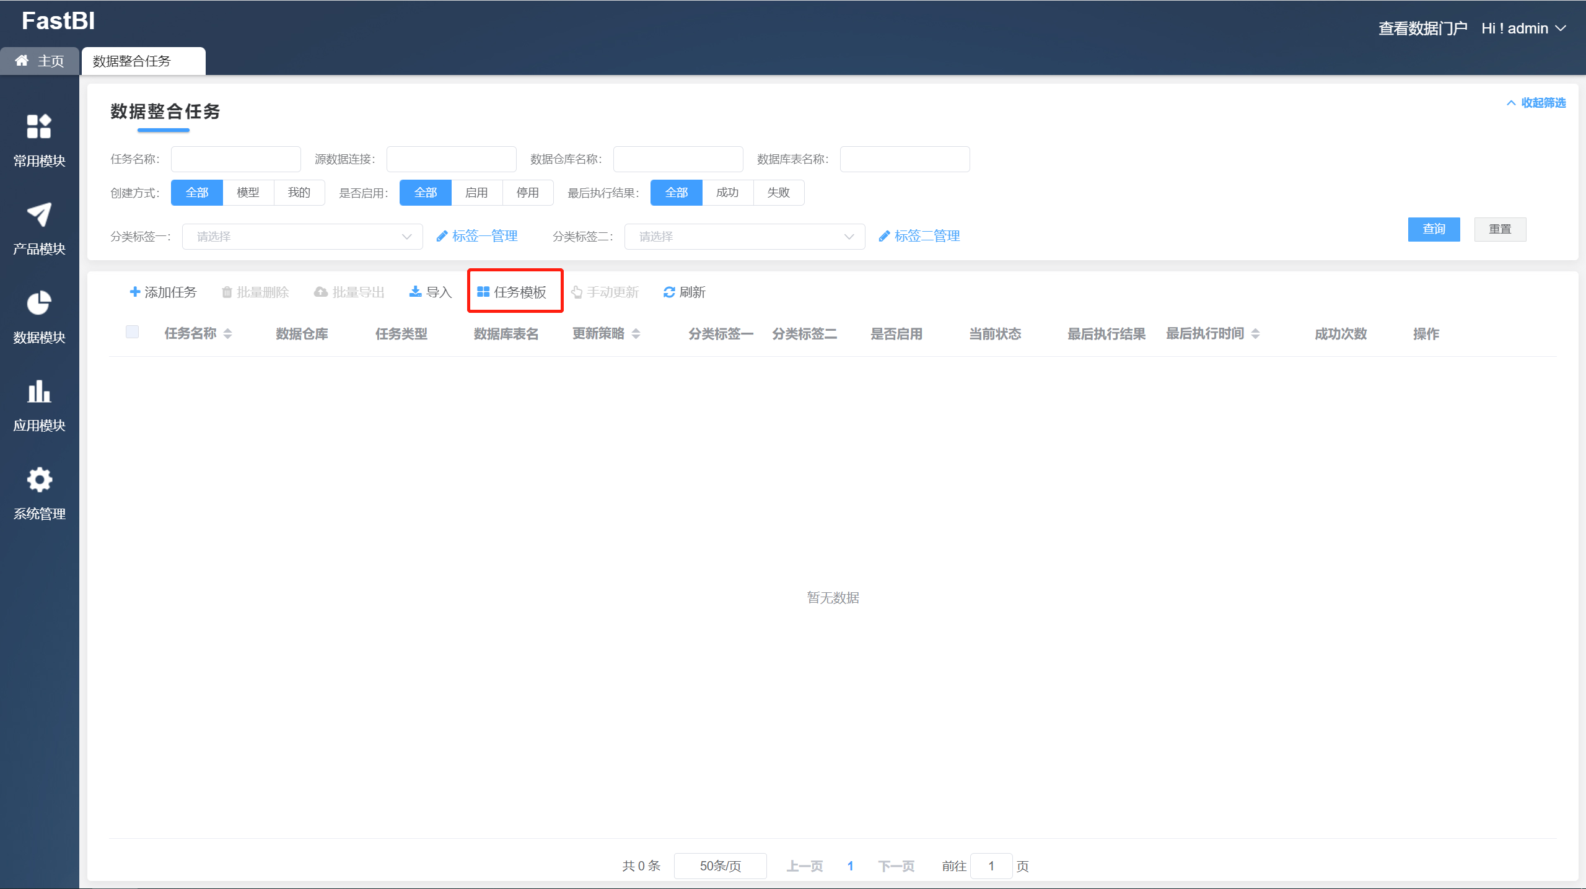This screenshot has height=889, width=1586.
Task: Open the 应用模块 bar chart icon
Action: click(x=39, y=392)
